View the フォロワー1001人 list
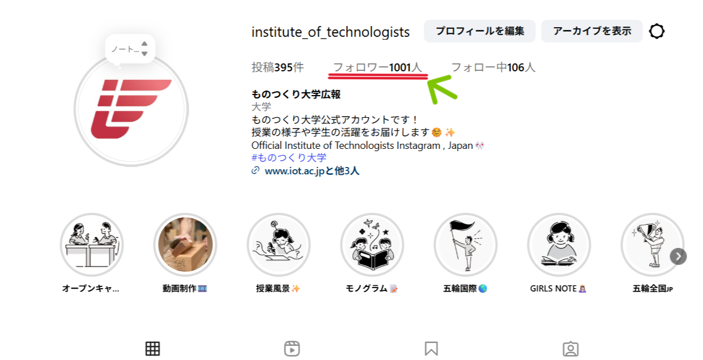This screenshot has height=360, width=703. (377, 67)
